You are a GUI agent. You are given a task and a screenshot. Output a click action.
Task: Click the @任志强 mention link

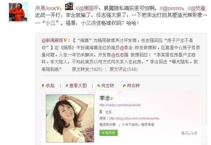pyautogui.click(x=120, y=55)
